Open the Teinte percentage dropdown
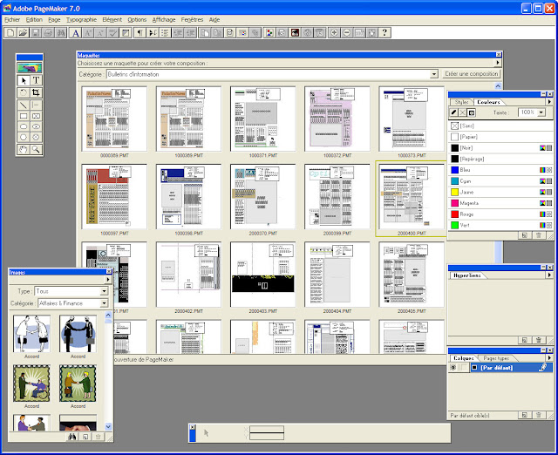Image resolution: width=558 pixels, height=455 pixels. tap(541, 112)
